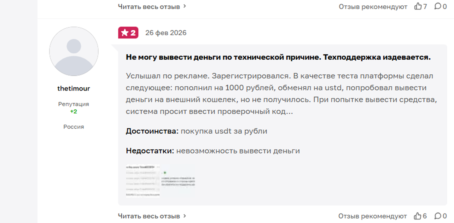Click the 'Недостатки:' cons line
This screenshot has width=454, height=223.
(213, 151)
